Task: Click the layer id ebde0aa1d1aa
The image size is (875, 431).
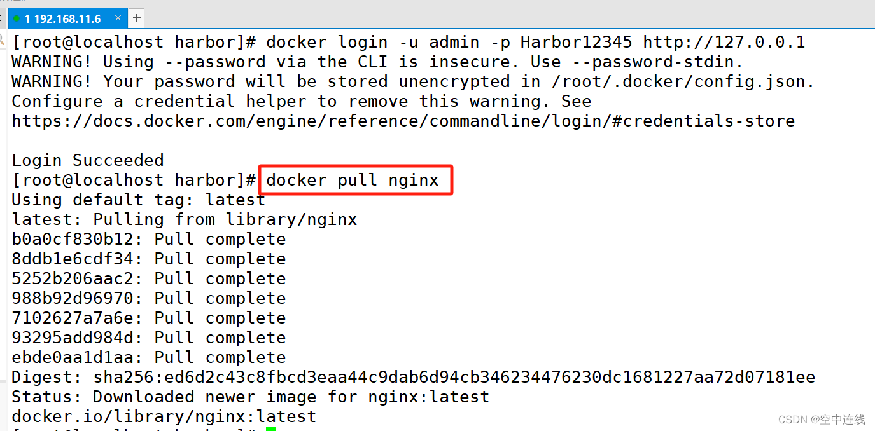Action: point(71,357)
